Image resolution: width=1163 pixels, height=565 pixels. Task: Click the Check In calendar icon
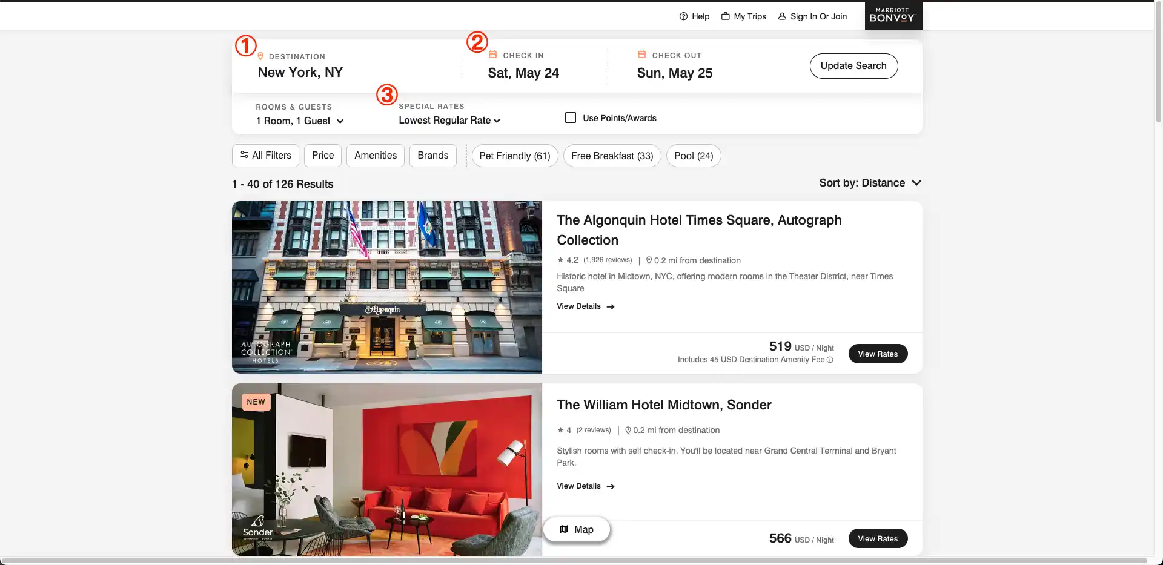coord(493,55)
